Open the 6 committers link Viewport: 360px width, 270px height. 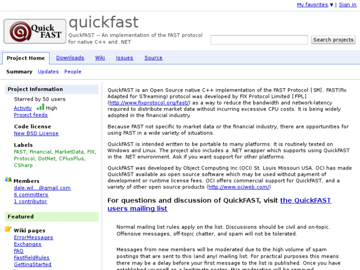[x=31, y=195]
